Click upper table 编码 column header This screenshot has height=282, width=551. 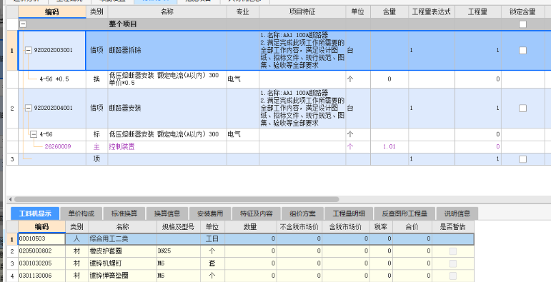pos(52,12)
